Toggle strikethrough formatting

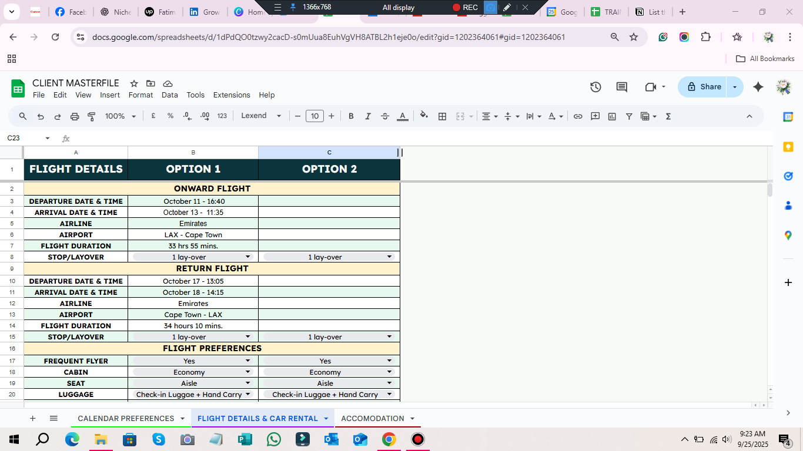coord(385,116)
